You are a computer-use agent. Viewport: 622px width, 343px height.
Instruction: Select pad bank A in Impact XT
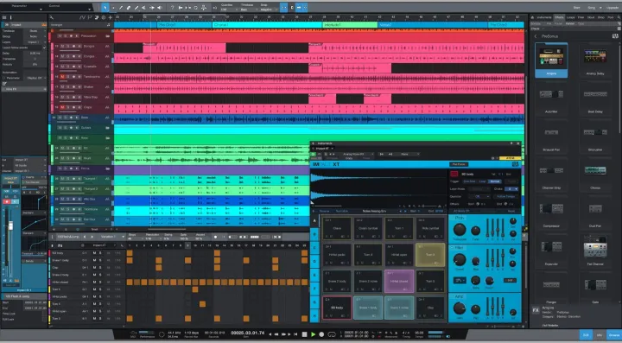[315, 221]
